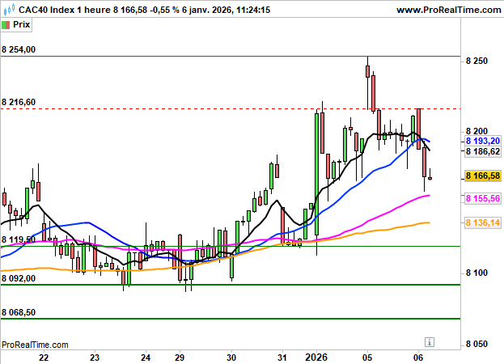Viewport: 504px width, 364px height.
Task: Click the 8 250 price axis label
Action: pos(476,61)
